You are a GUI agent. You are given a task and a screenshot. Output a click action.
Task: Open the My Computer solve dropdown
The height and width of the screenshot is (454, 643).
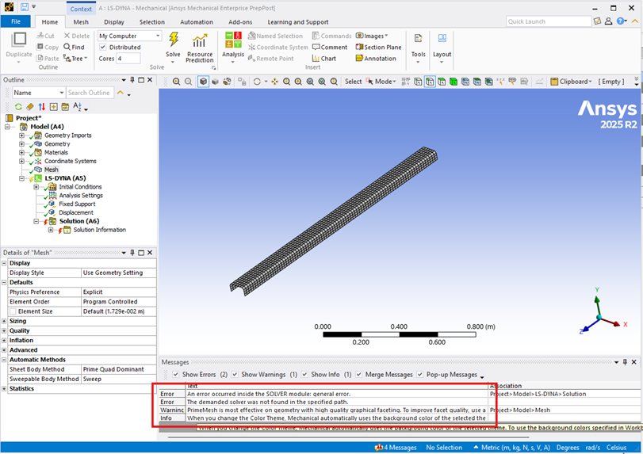(129, 36)
